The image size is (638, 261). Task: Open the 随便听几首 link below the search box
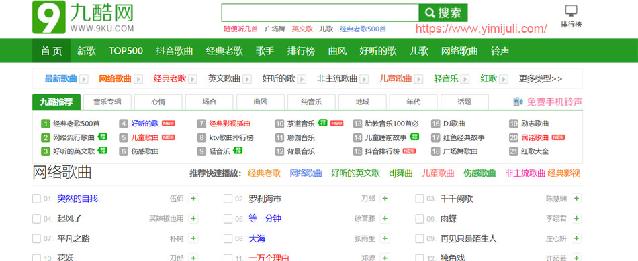coord(240,29)
